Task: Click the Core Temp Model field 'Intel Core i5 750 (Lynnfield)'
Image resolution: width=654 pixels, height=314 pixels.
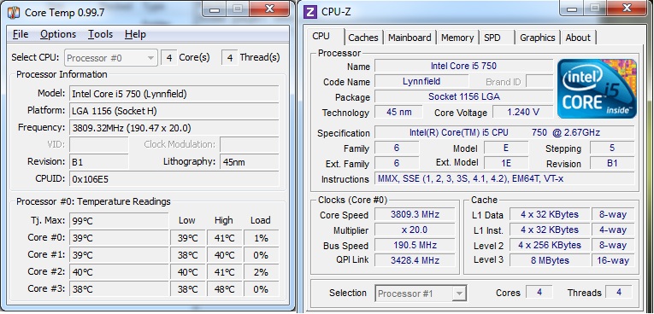Action: (x=174, y=94)
